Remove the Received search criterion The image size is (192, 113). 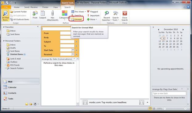pyautogui.click(x=77, y=55)
